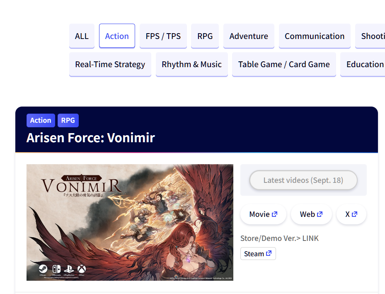The image size is (385, 294).
Task: Click the external-link icon beside Movie
Action: tap(274, 214)
